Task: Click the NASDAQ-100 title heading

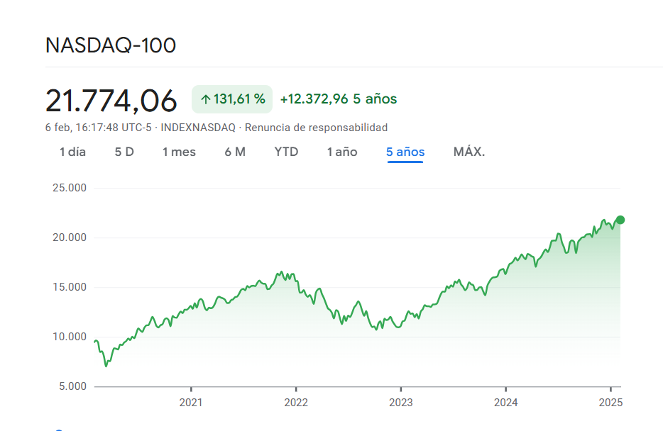Action: (111, 45)
